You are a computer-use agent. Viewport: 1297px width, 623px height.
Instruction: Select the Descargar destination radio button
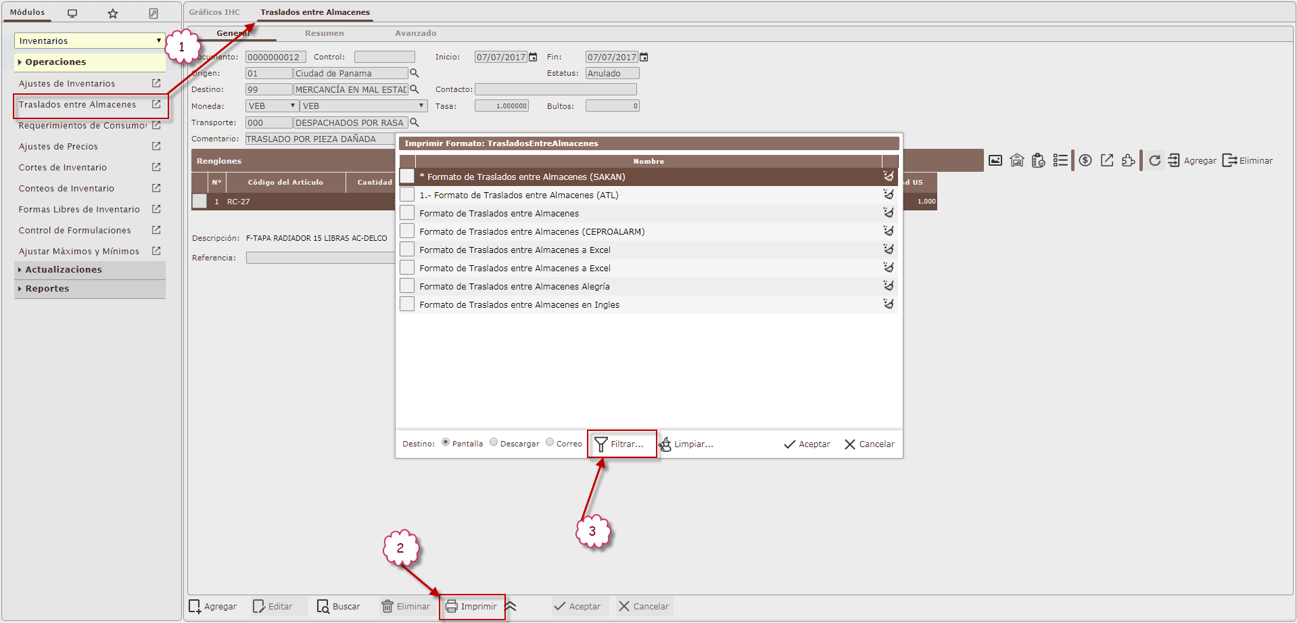(x=494, y=442)
